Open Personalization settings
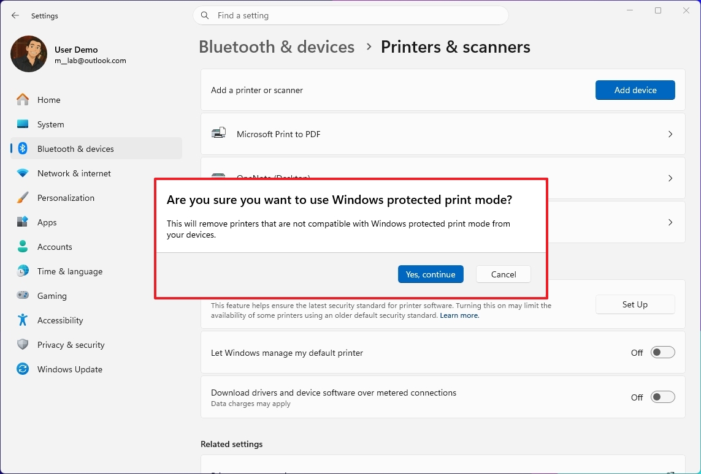This screenshot has width=701, height=474. tap(66, 197)
